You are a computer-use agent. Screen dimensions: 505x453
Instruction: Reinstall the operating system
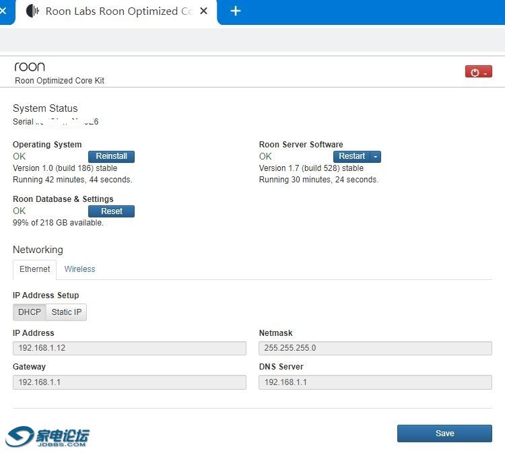[111, 156]
